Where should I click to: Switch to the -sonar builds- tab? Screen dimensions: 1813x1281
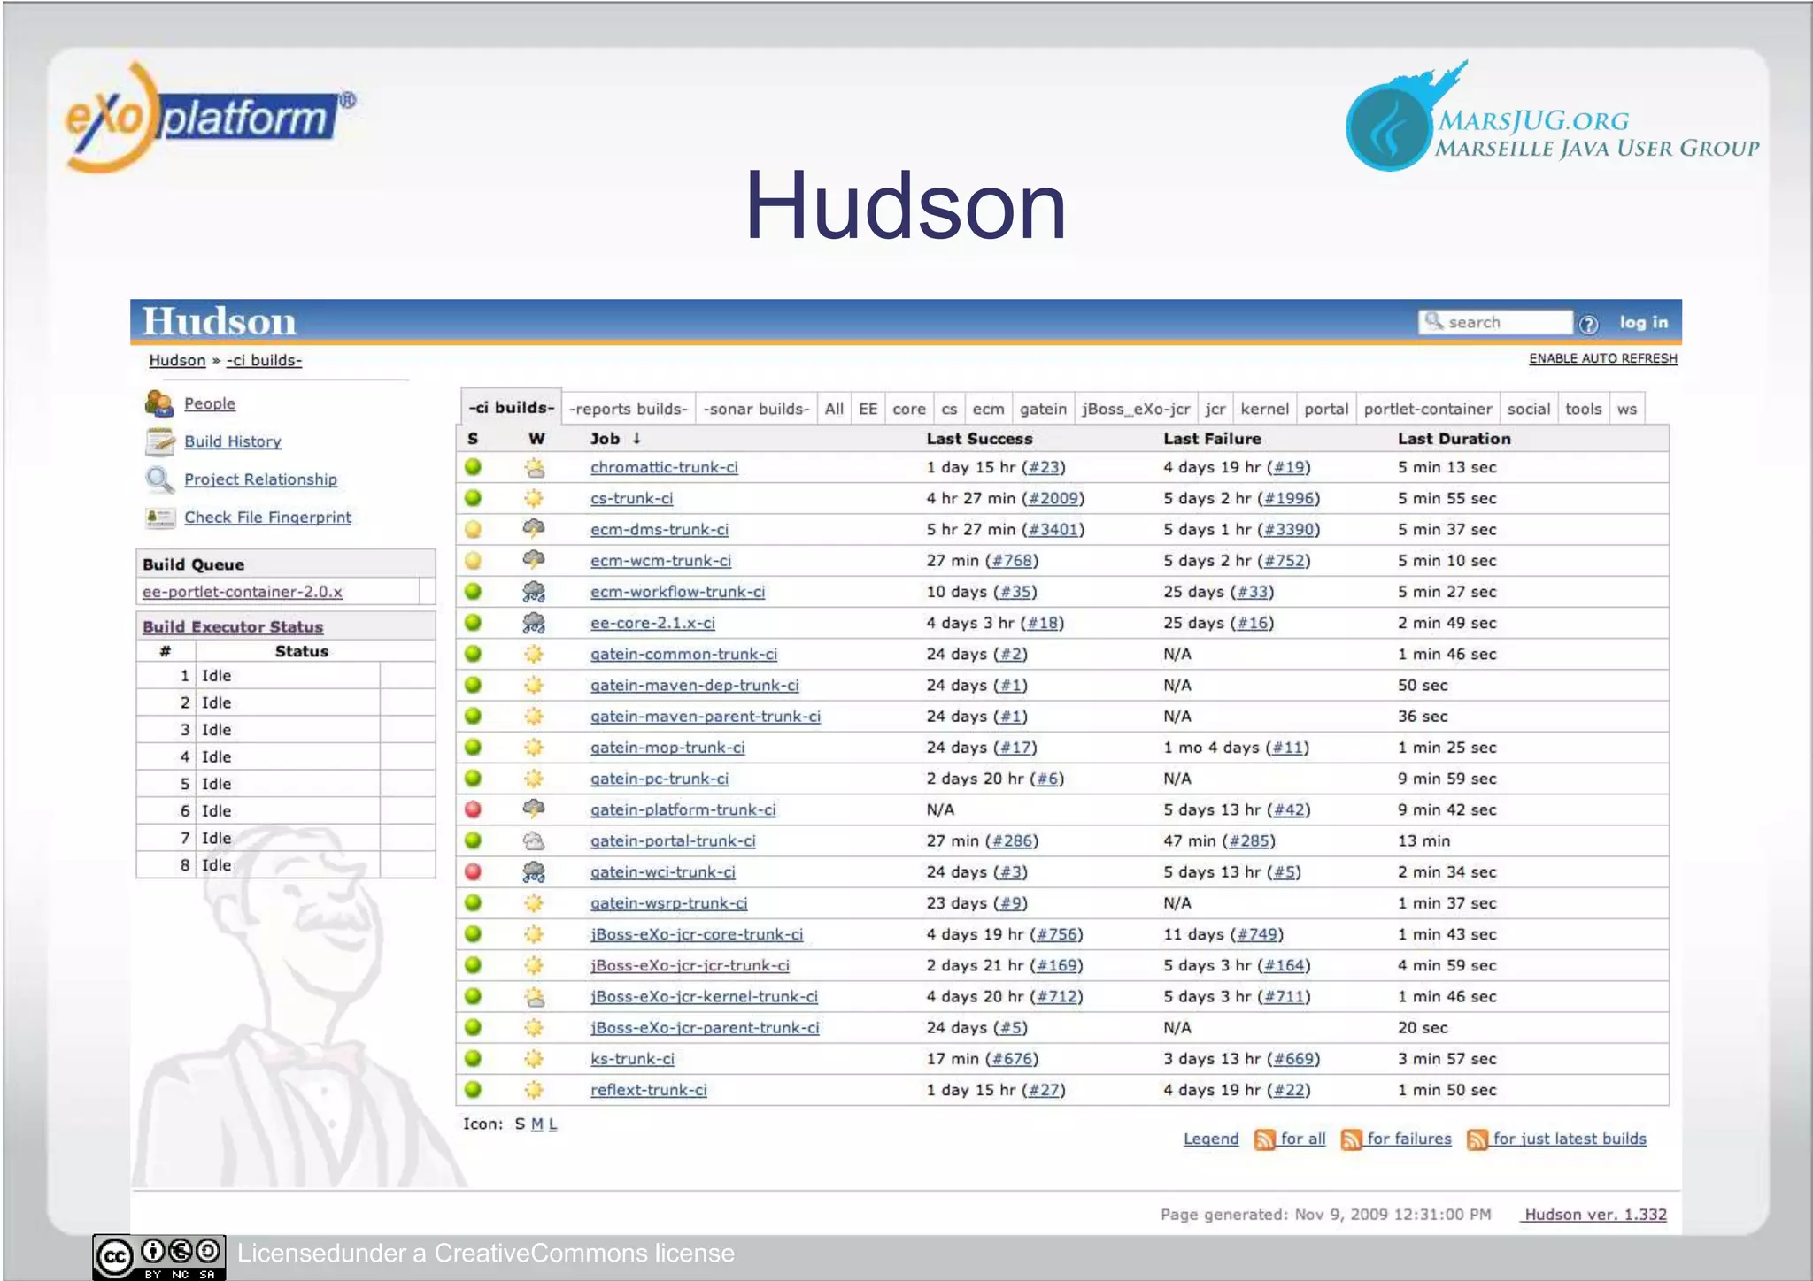756,409
